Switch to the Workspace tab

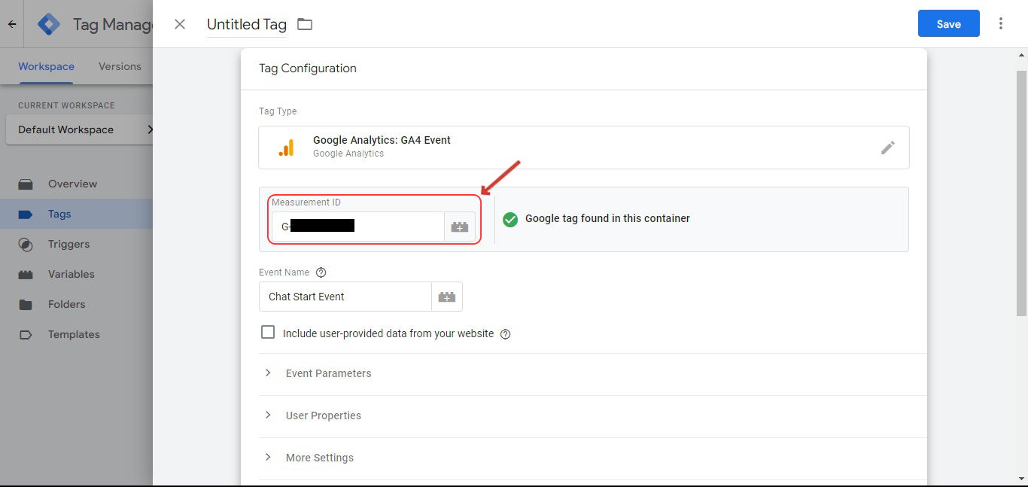pyautogui.click(x=46, y=66)
